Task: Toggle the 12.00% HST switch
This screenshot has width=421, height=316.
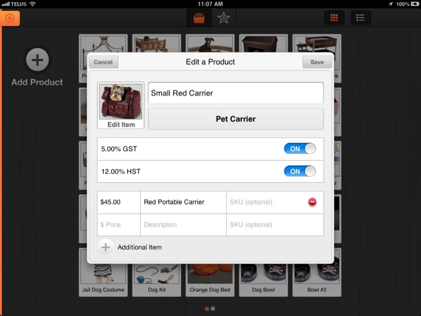Action: (x=299, y=171)
